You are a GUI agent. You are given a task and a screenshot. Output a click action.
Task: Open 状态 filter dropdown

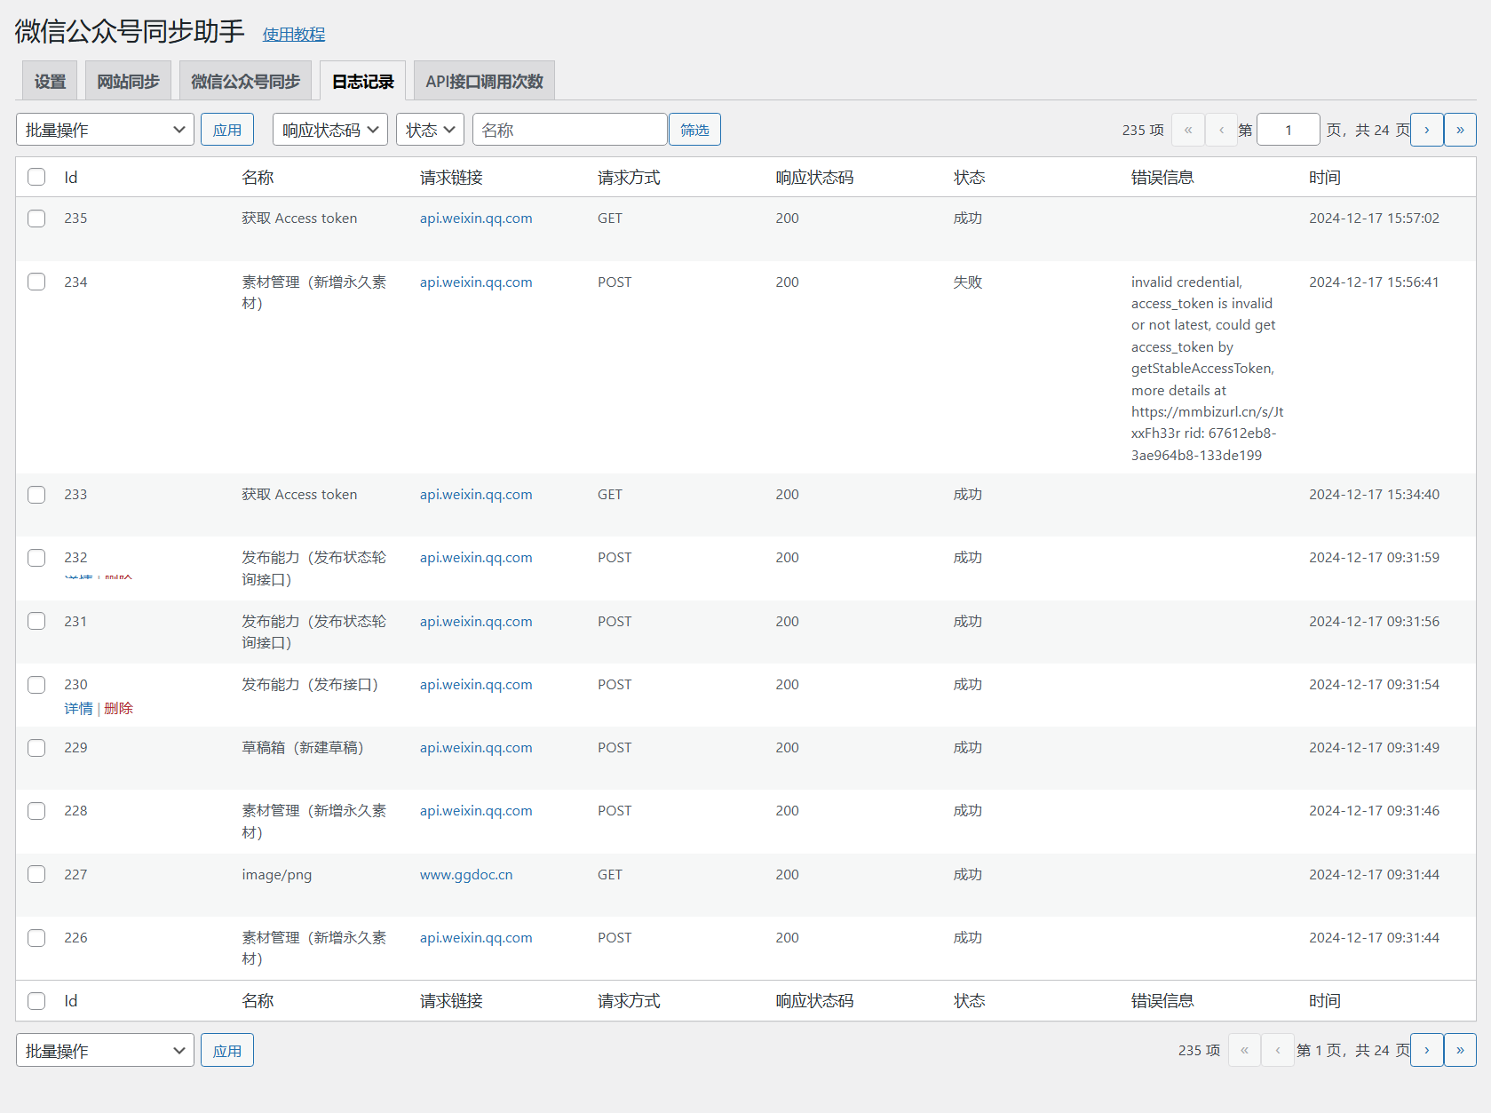click(431, 130)
